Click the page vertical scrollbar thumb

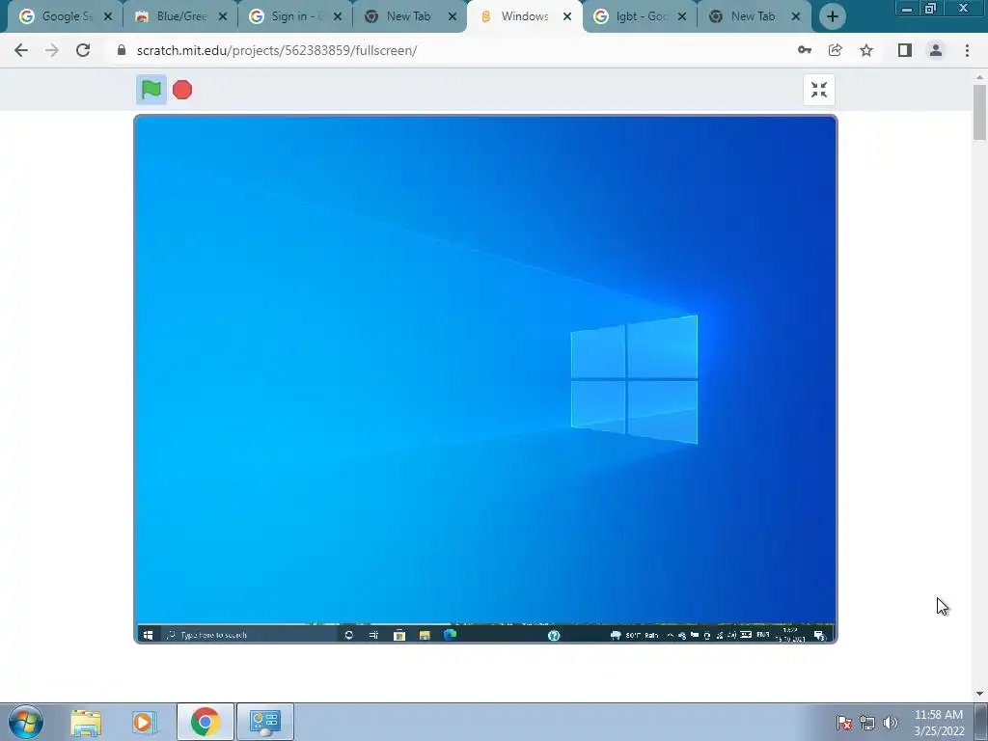979,112
